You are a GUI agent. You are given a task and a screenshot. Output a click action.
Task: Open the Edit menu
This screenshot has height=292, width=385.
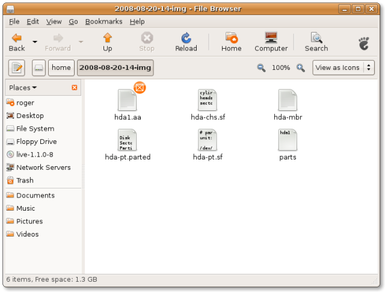pos(32,22)
